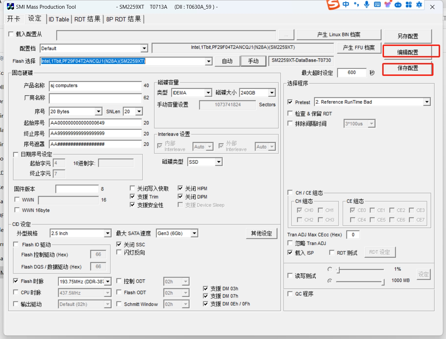Open the 最大 SATA 速度 Gen3 dropdown
This screenshot has height=339, width=446.
pyautogui.click(x=194, y=233)
